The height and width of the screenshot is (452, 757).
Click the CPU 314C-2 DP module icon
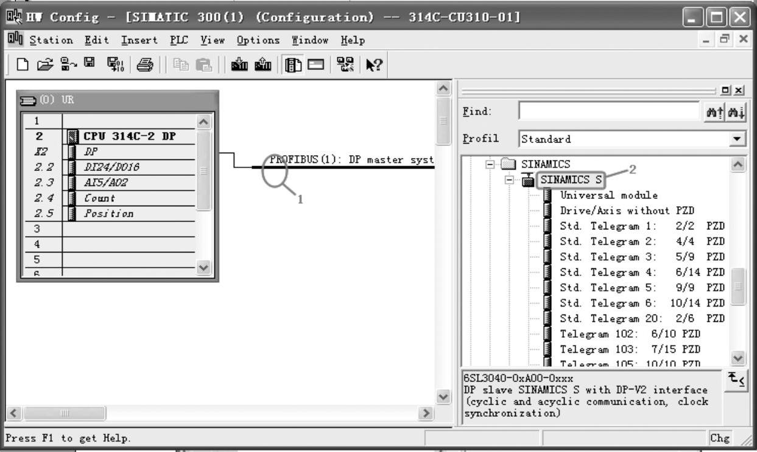(73, 136)
